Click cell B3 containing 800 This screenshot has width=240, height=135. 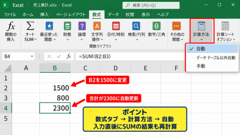55,98
